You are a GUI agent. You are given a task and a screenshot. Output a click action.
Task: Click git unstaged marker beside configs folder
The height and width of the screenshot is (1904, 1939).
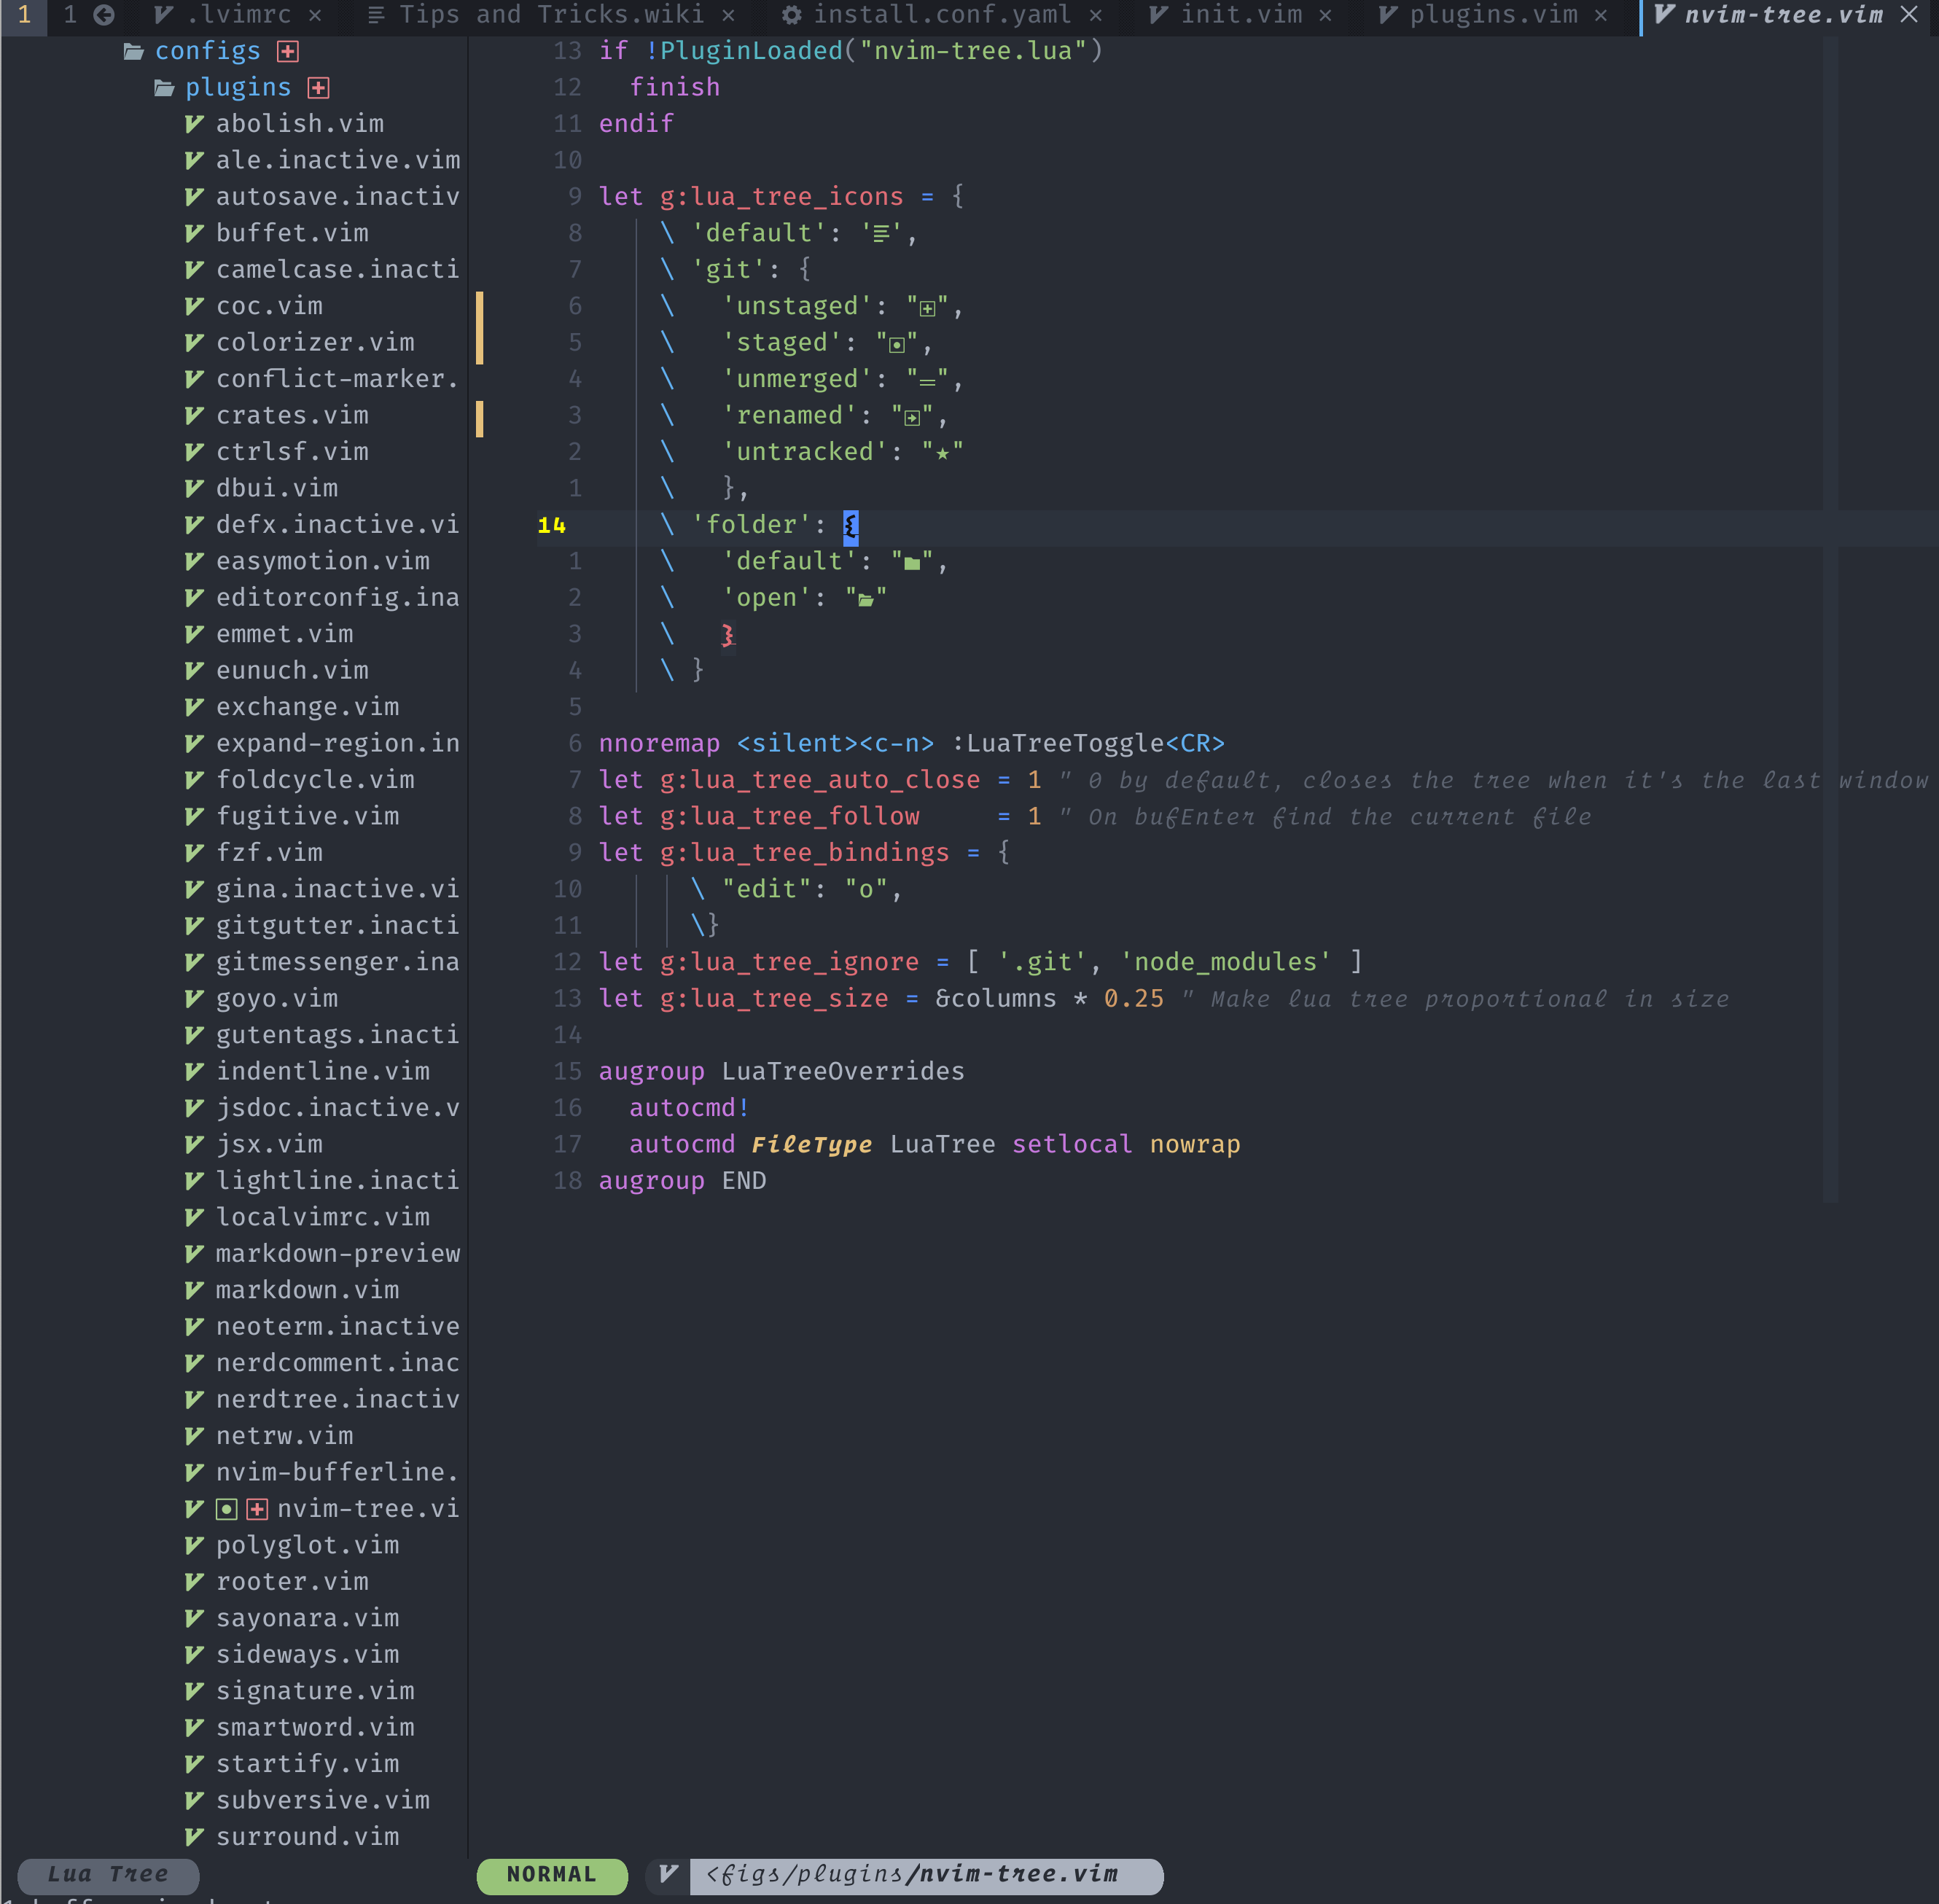pos(288,51)
